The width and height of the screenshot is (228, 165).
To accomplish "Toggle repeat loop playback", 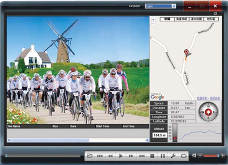I will point(183,156).
